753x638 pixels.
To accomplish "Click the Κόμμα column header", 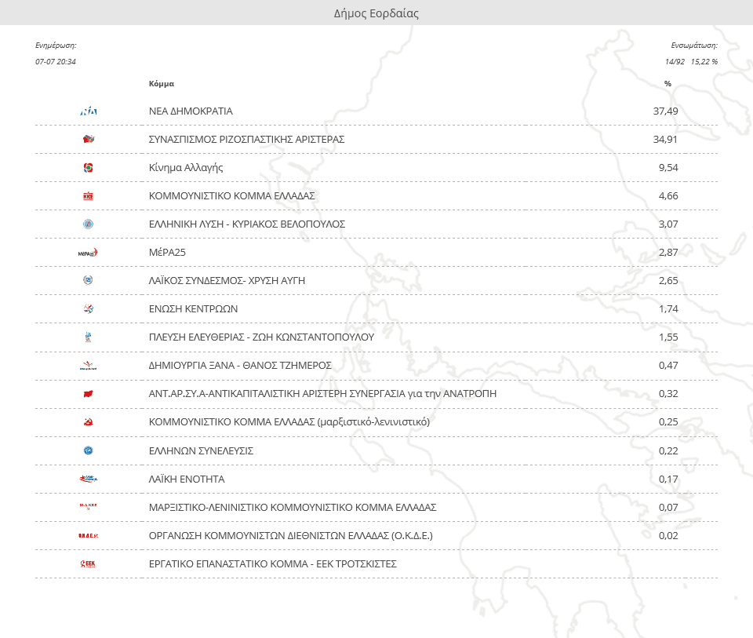I will (162, 84).
